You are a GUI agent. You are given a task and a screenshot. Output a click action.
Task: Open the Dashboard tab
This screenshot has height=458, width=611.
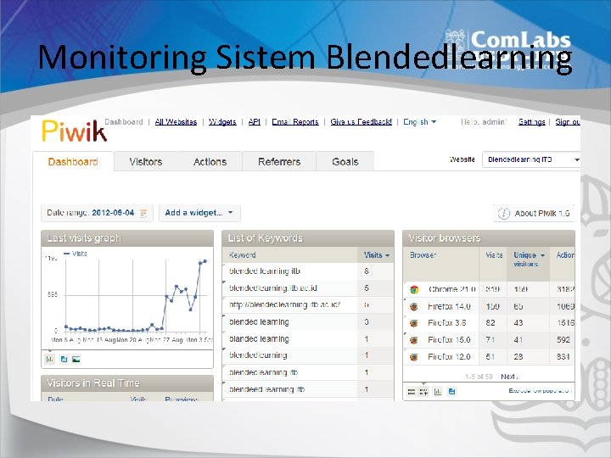pos(73,162)
